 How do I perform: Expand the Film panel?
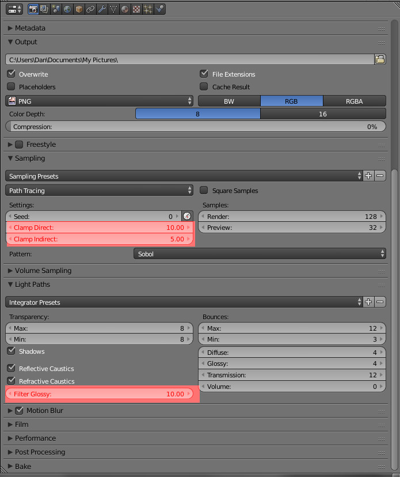coord(10,425)
